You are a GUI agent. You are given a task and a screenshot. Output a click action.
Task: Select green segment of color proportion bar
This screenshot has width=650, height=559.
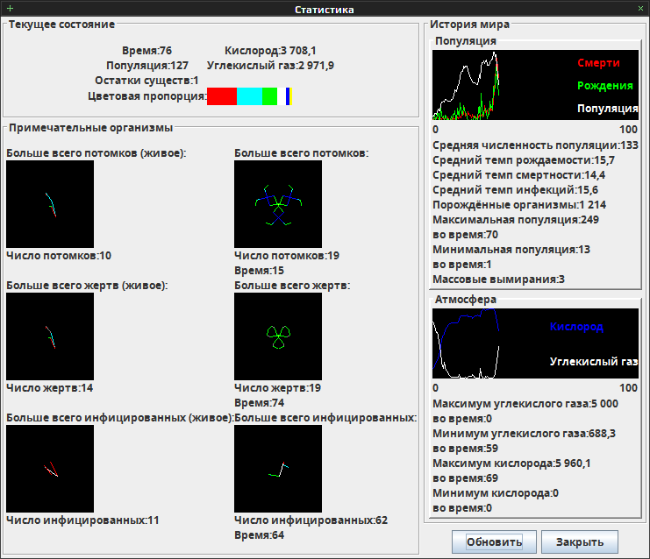269,96
